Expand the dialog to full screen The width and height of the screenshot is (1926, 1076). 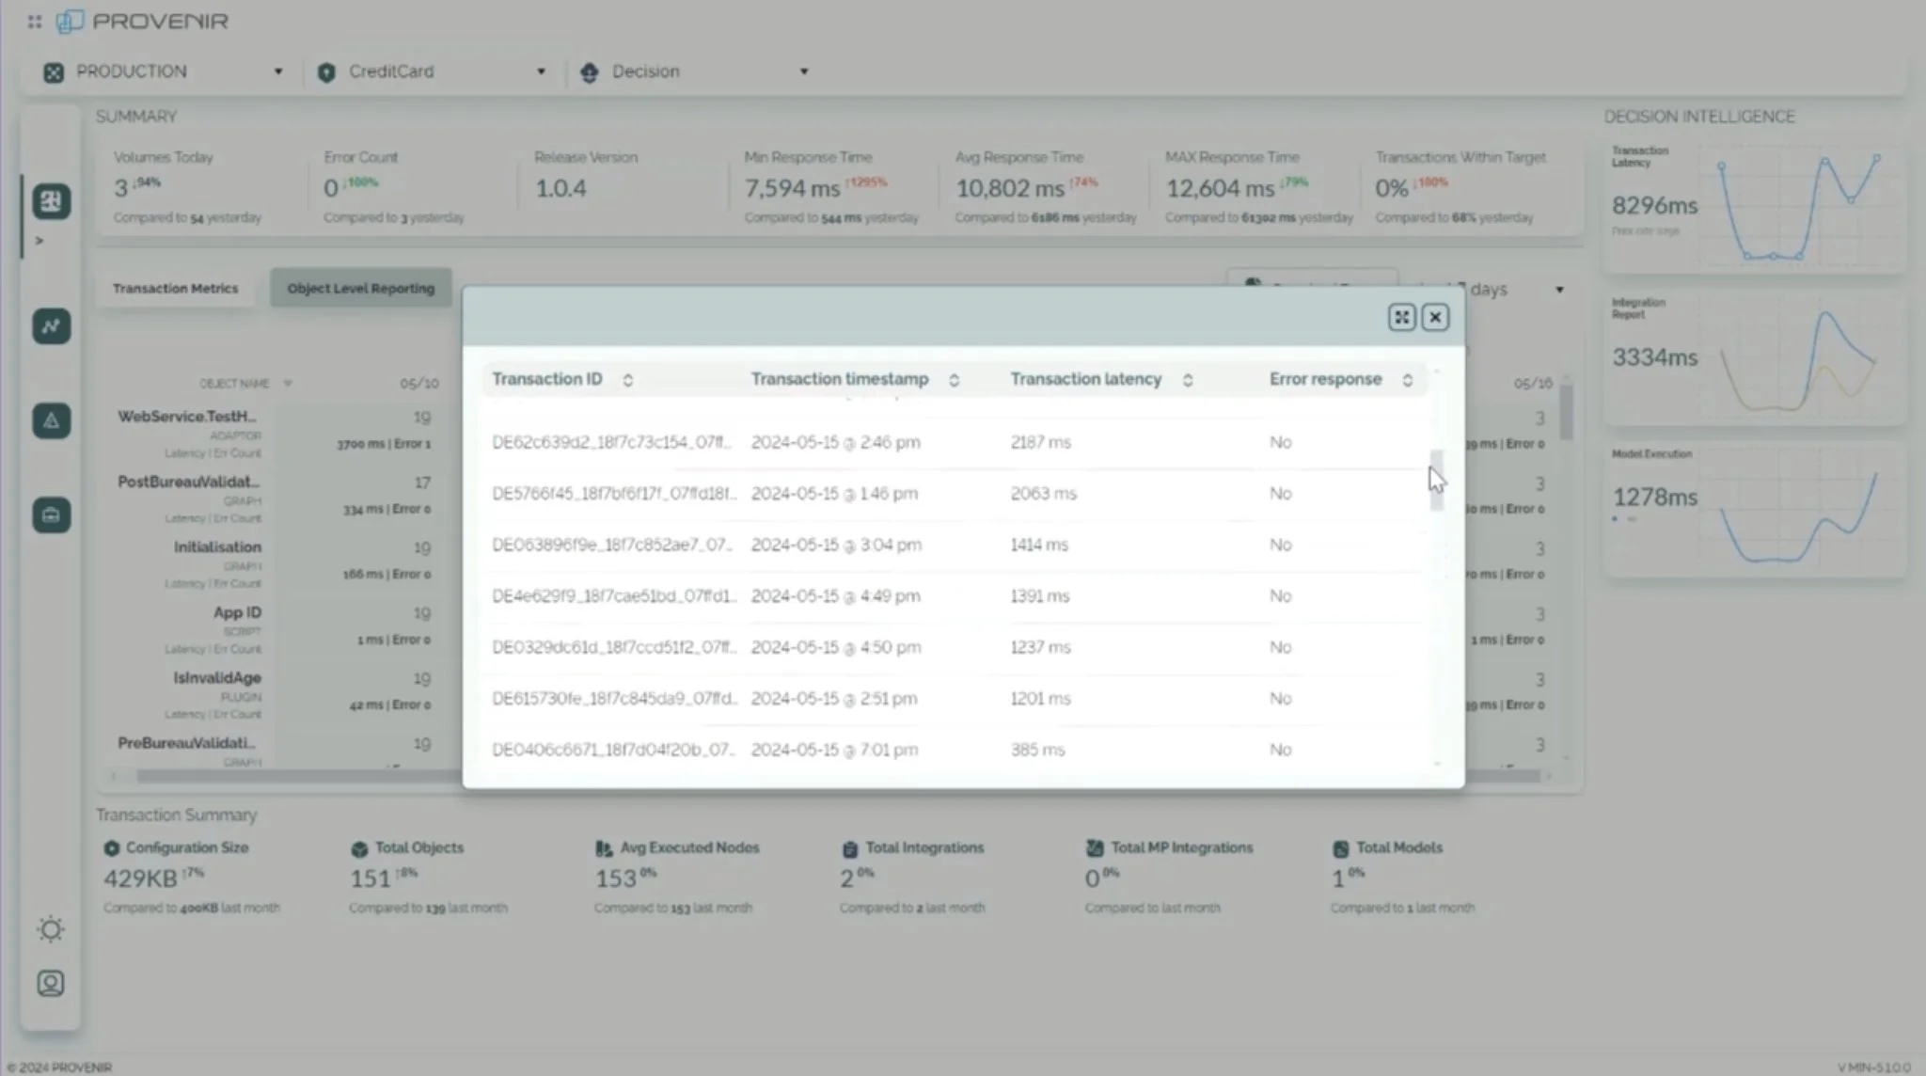coord(1401,317)
